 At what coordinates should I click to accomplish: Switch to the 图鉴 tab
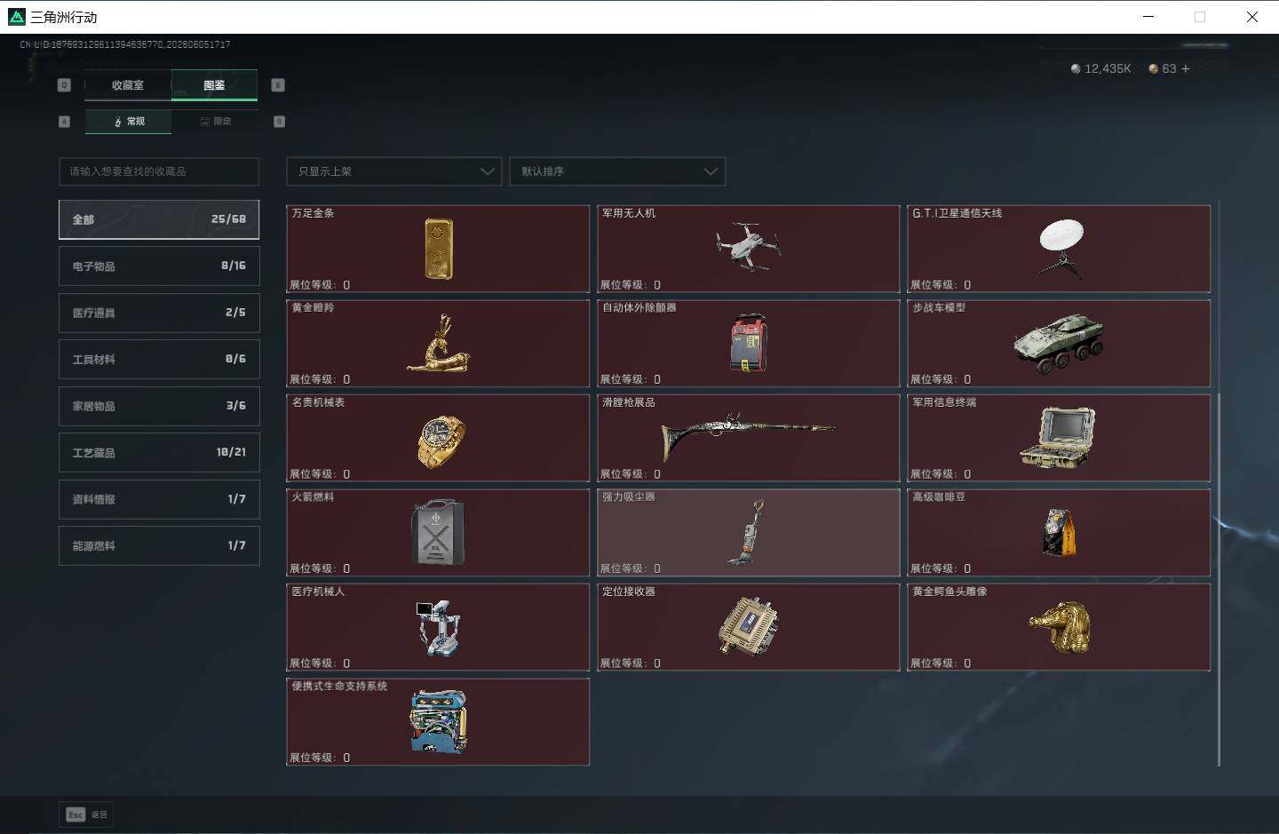(214, 85)
